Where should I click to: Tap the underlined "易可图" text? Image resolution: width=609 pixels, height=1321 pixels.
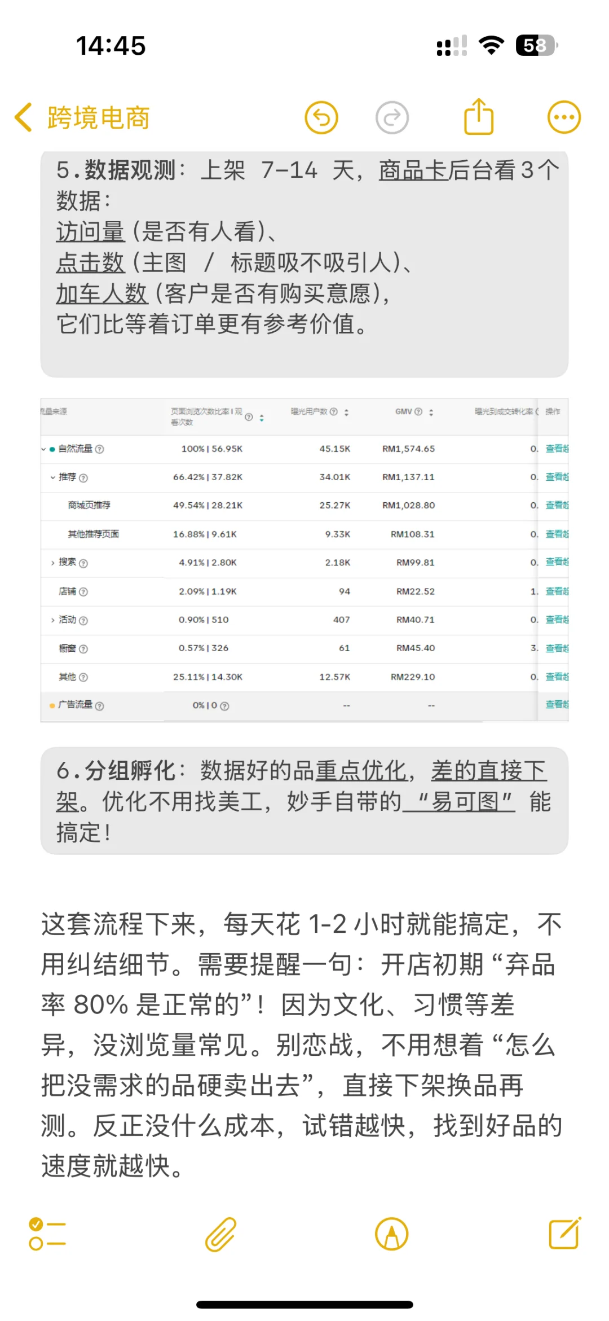458,802
